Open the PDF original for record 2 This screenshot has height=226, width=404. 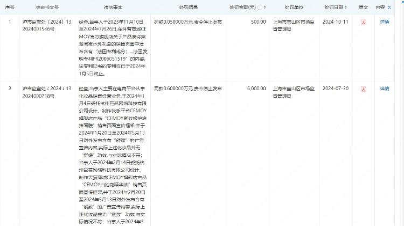[x=363, y=89]
